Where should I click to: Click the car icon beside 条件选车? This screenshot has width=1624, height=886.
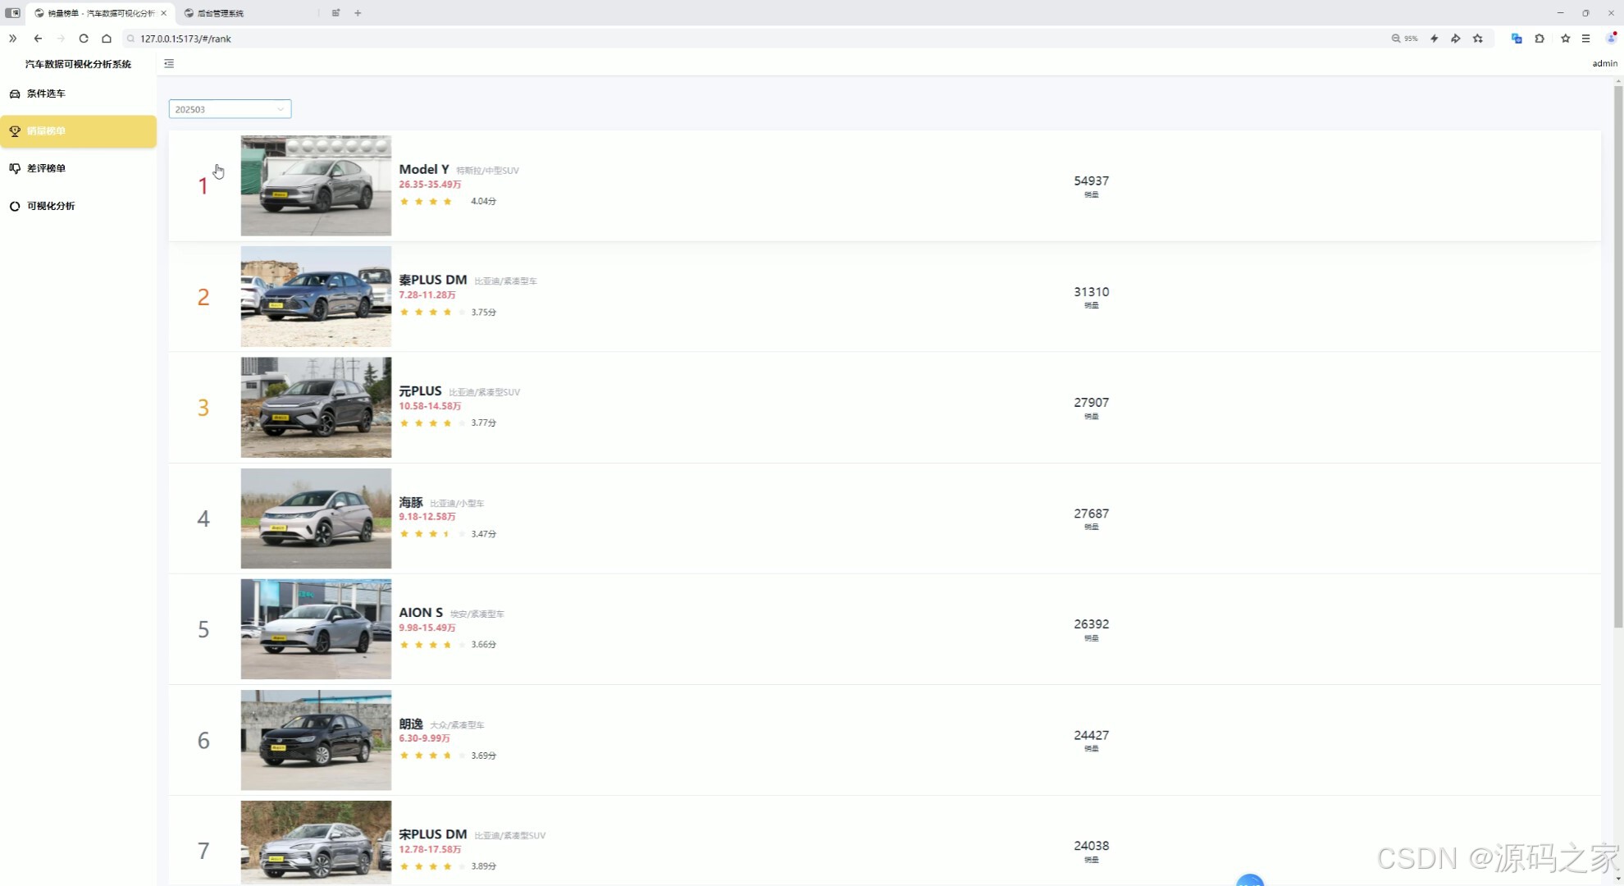click(x=15, y=94)
